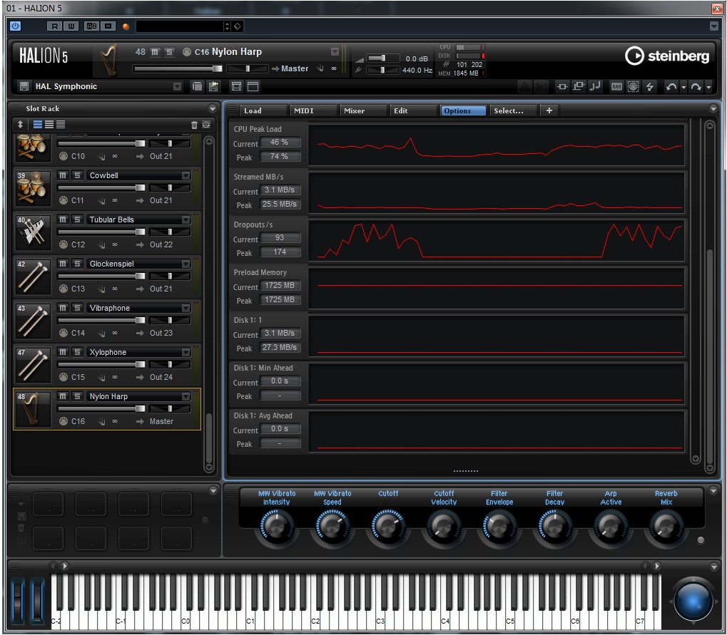Open the Select... tab
Viewport: 727px width, 635px height.
[513, 110]
